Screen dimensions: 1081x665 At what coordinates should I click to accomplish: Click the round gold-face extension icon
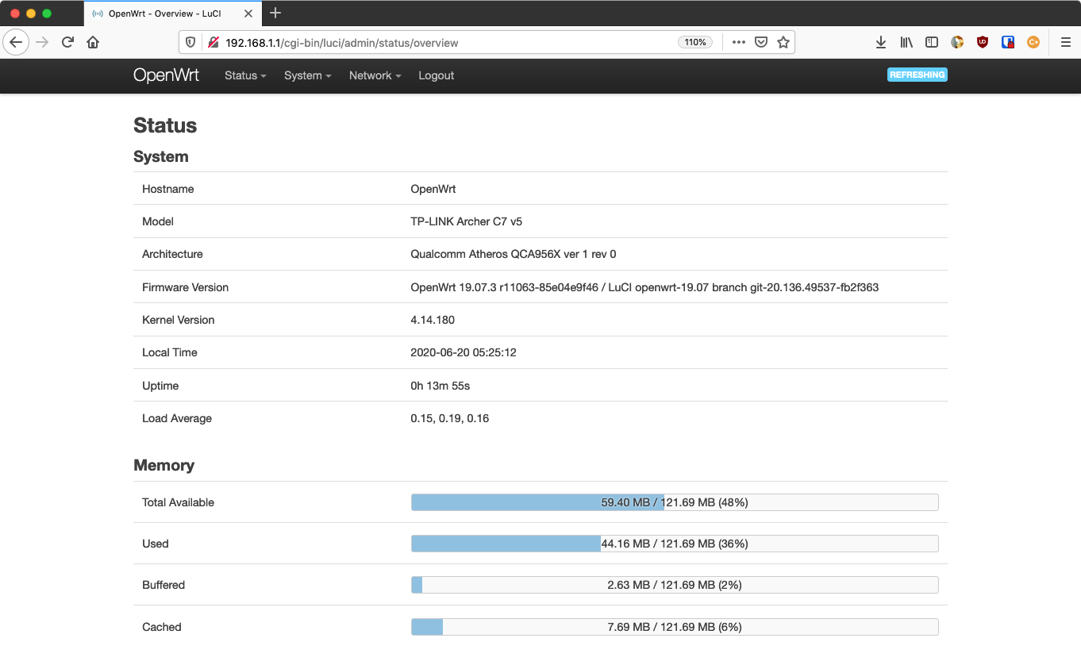point(957,43)
